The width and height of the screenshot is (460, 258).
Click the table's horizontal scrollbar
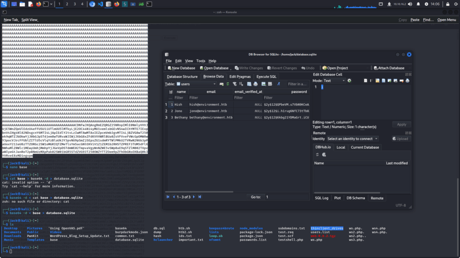click(199, 192)
